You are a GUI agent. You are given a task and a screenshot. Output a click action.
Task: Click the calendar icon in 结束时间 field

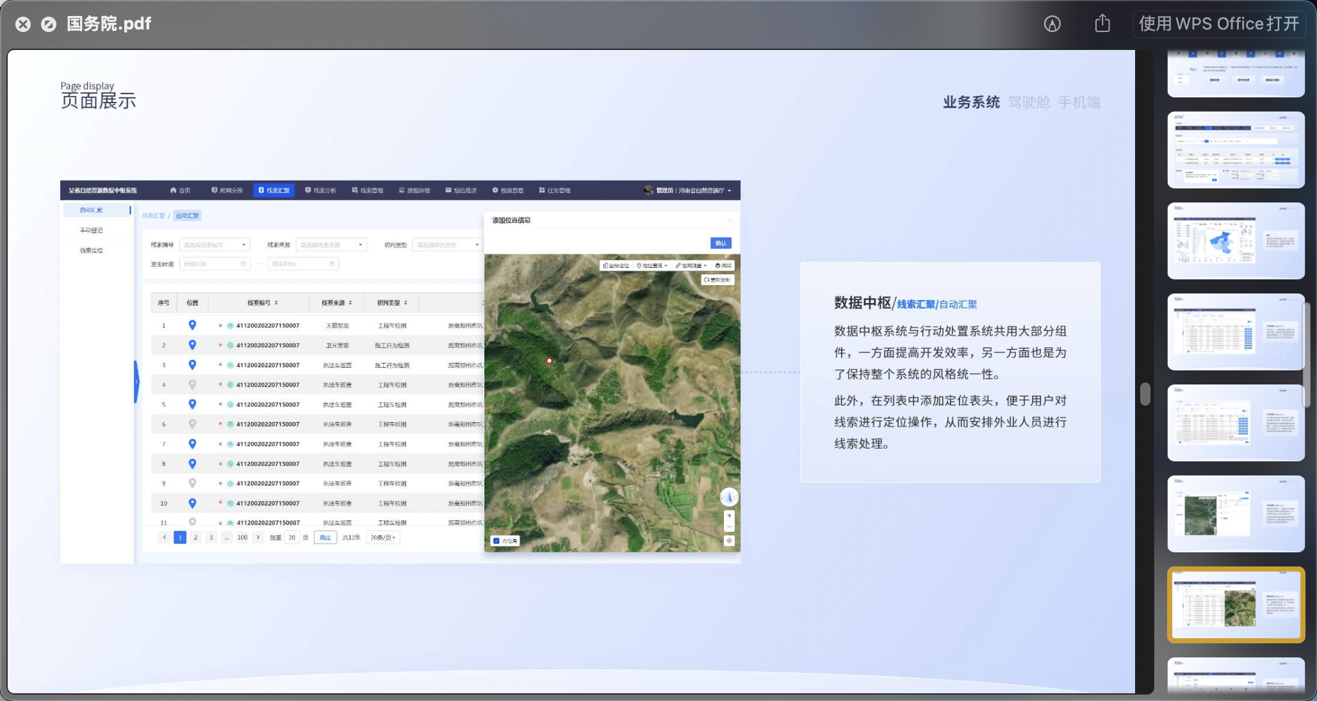[x=332, y=264]
